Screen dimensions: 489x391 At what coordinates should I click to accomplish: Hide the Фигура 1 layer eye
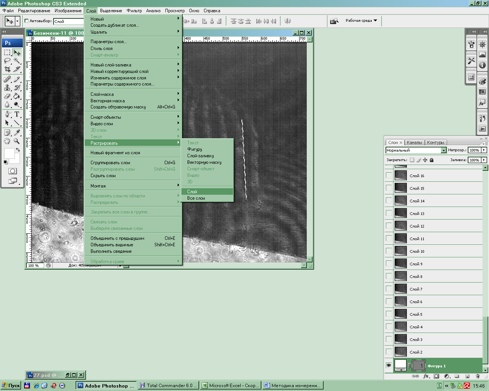coord(389,365)
